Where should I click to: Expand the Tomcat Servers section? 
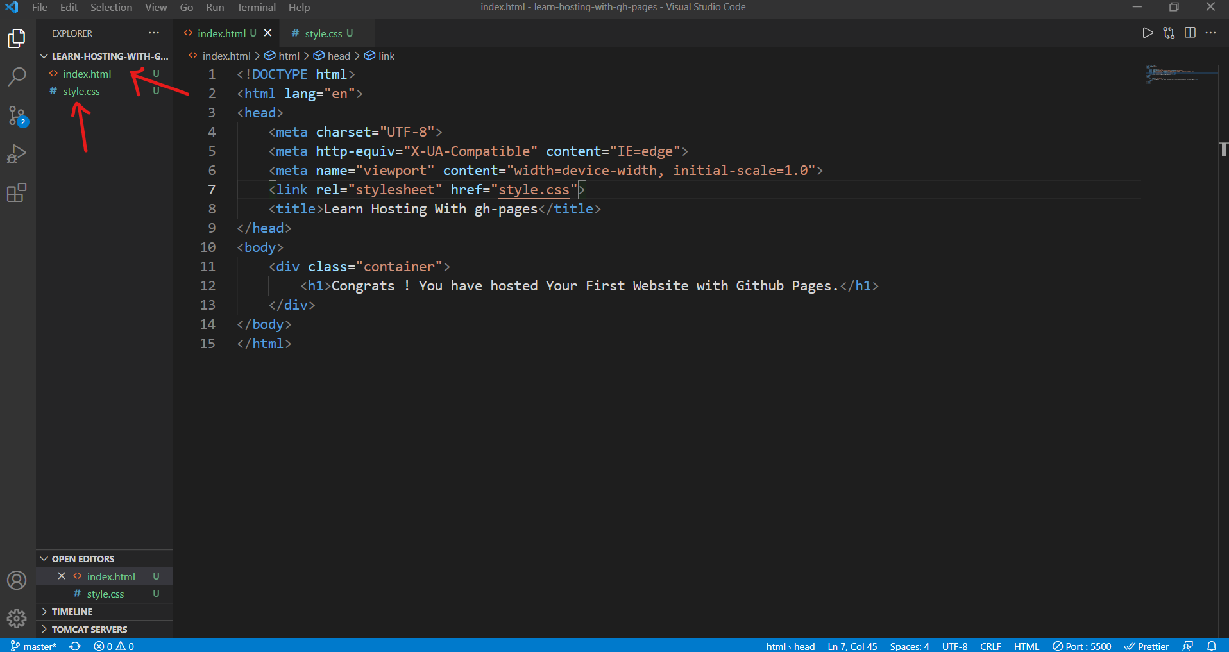click(104, 629)
